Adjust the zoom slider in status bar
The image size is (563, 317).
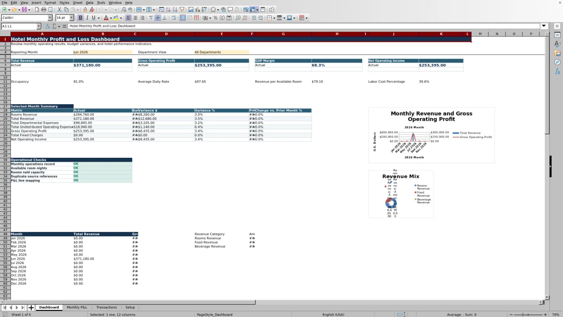point(528,315)
